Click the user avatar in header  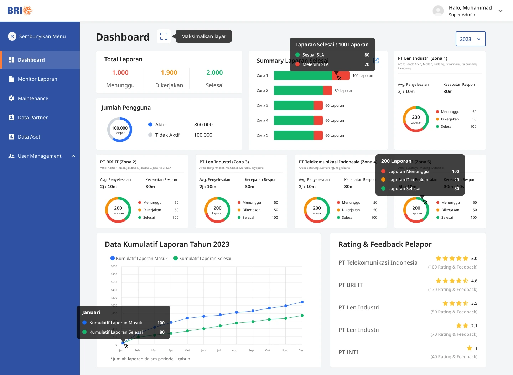(x=438, y=11)
